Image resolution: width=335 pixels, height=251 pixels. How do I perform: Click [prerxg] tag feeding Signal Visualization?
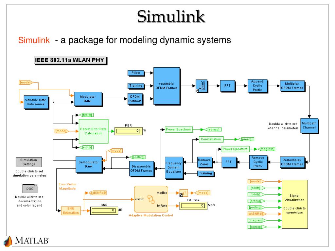[x=256, y=201]
